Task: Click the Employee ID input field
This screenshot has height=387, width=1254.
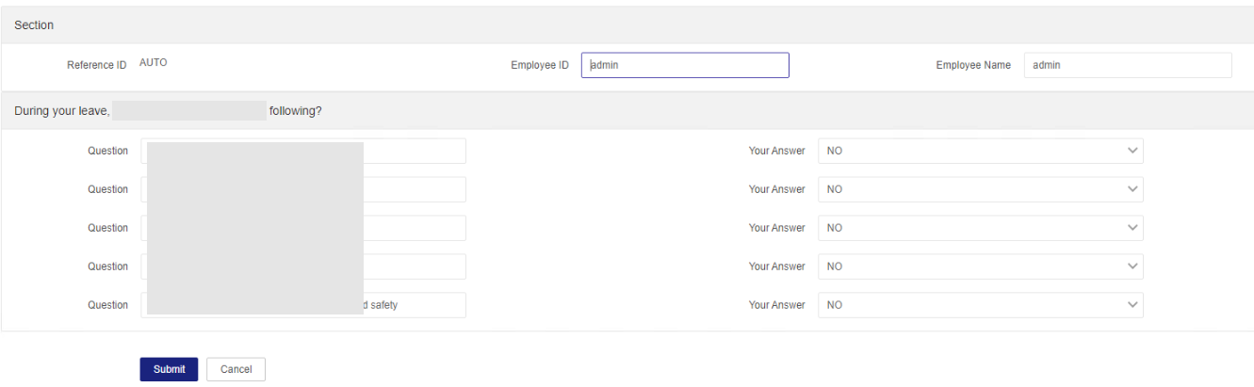Action: tap(685, 65)
